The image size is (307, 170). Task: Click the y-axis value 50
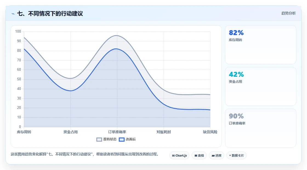(x=19, y=79)
